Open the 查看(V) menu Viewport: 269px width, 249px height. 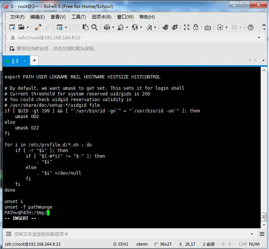tap(58, 17)
